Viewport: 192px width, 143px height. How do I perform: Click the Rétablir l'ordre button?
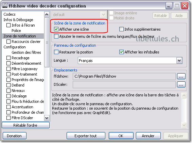[25, 125]
